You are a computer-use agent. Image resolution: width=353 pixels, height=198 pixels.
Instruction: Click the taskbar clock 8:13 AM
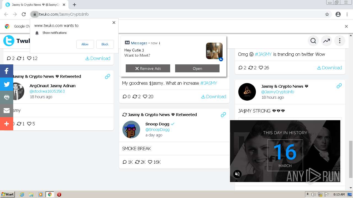(x=339, y=194)
